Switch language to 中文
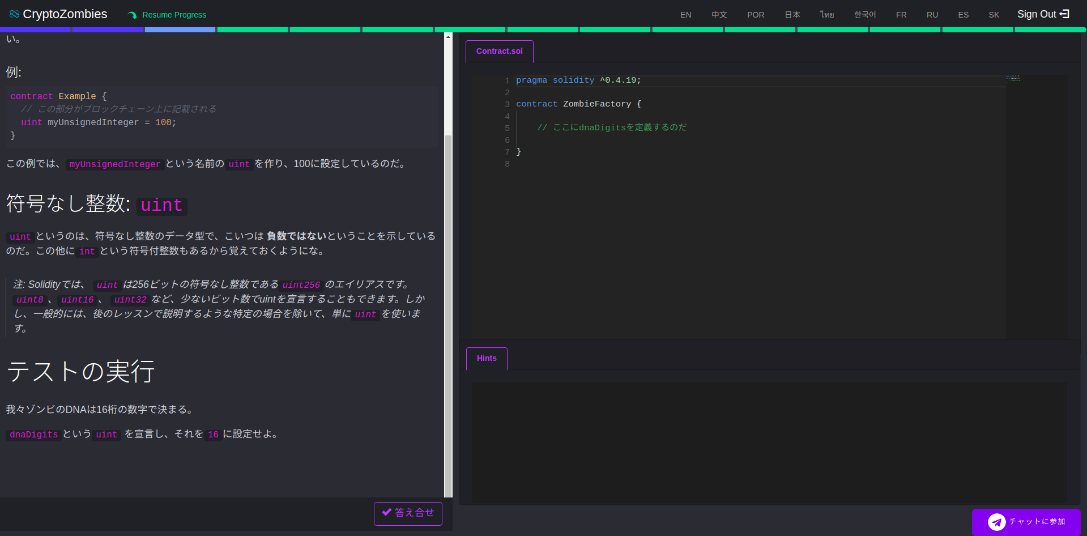This screenshot has width=1087, height=536. click(719, 15)
